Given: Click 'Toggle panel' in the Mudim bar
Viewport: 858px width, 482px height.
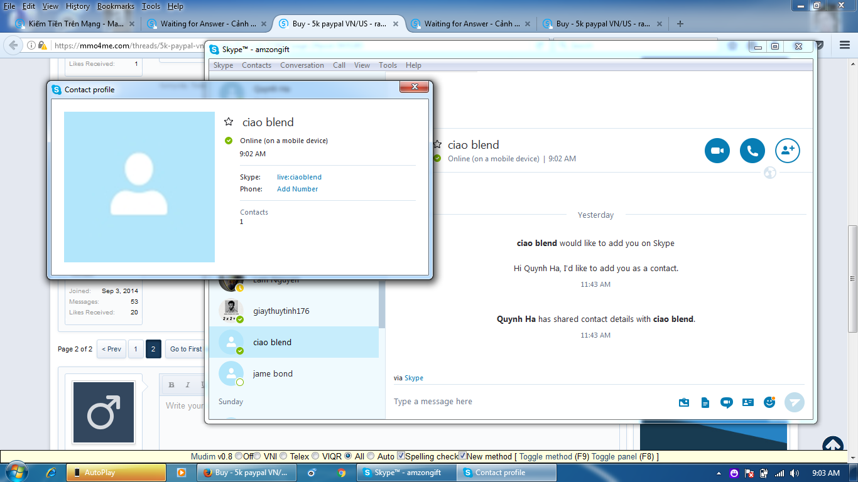Looking at the screenshot, I should (614, 456).
